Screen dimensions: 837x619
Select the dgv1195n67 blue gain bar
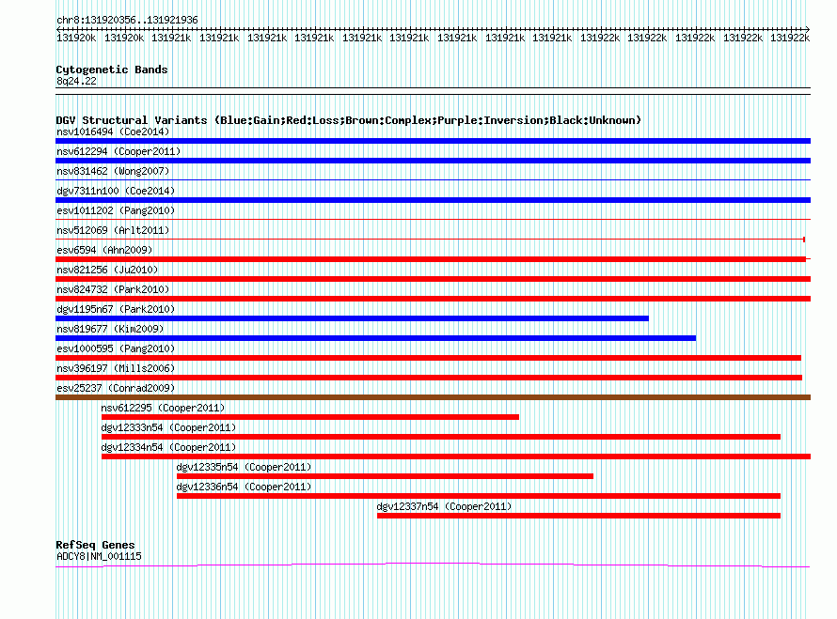(353, 318)
